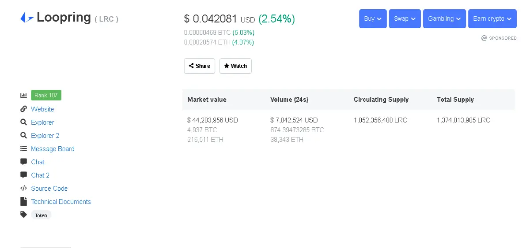Click the Volume (24s) column header
Viewport: 530px width, 248px height.
[289, 100]
